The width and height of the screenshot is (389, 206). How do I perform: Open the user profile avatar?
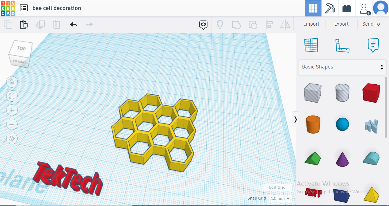coord(381,8)
